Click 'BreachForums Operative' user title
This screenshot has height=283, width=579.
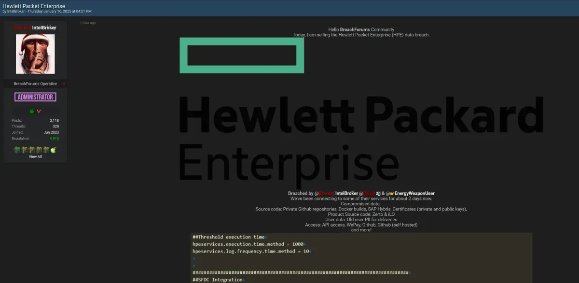pyautogui.click(x=35, y=84)
